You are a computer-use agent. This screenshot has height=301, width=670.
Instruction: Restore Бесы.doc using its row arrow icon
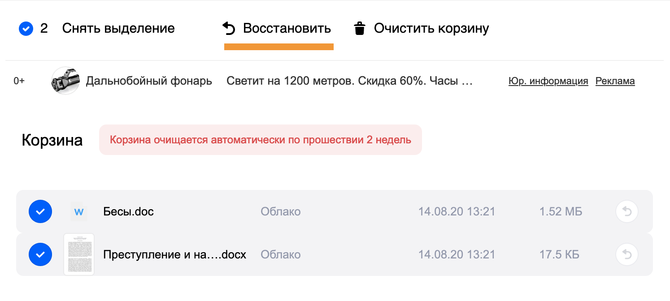(627, 212)
